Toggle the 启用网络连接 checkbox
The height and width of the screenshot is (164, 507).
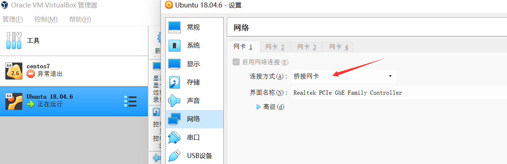click(x=236, y=62)
